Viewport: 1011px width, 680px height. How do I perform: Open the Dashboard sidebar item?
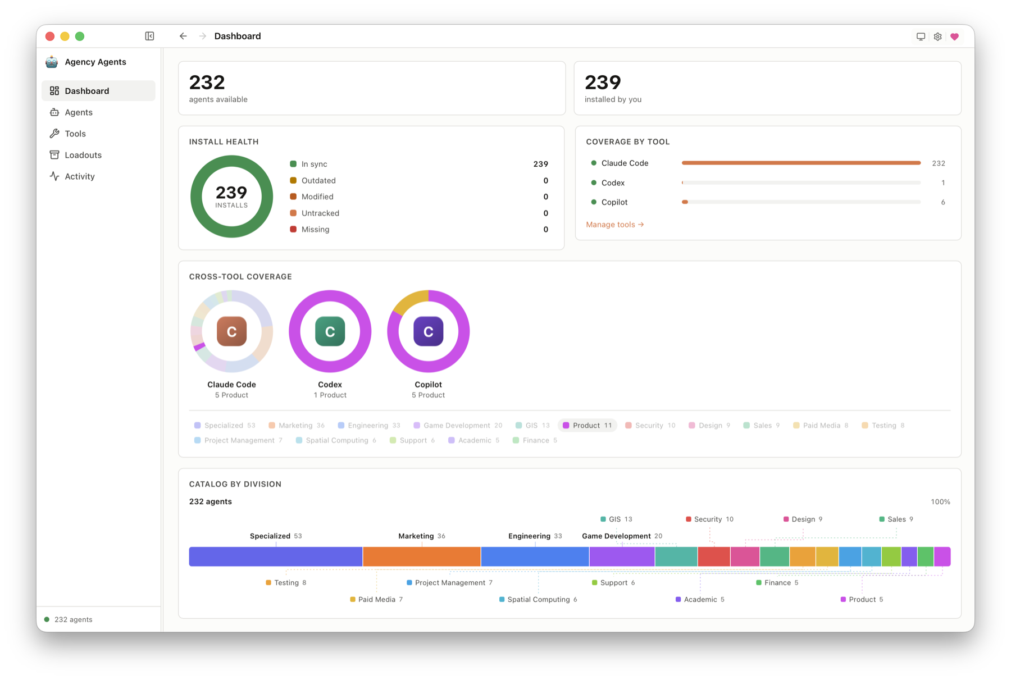[x=98, y=91]
